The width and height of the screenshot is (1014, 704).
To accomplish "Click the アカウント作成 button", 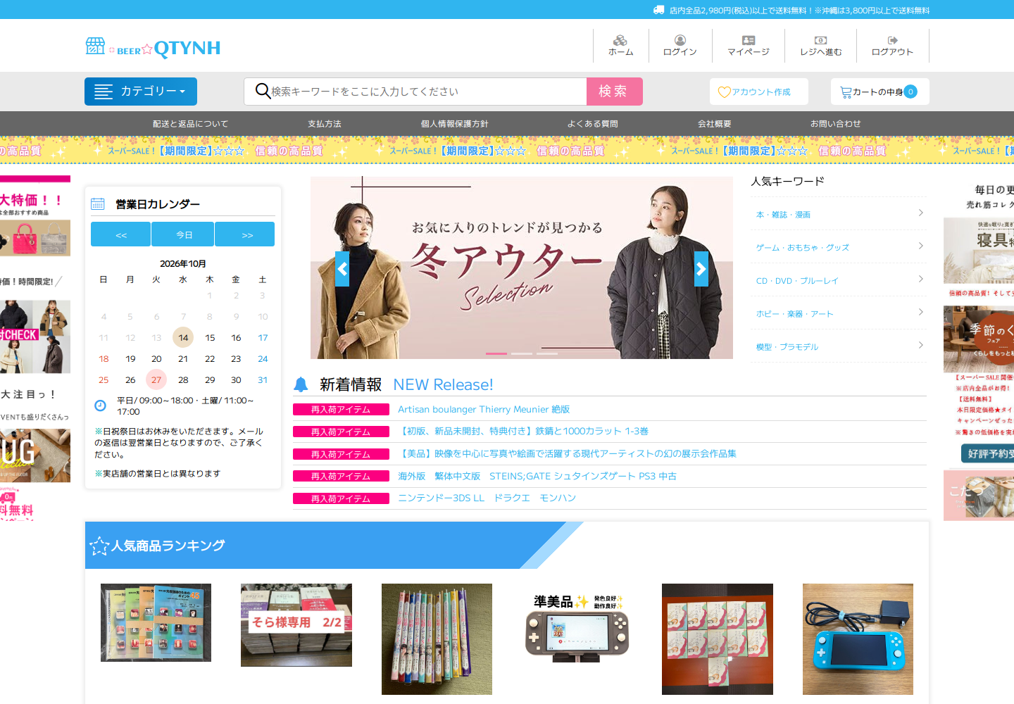I will pyautogui.click(x=759, y=92).
